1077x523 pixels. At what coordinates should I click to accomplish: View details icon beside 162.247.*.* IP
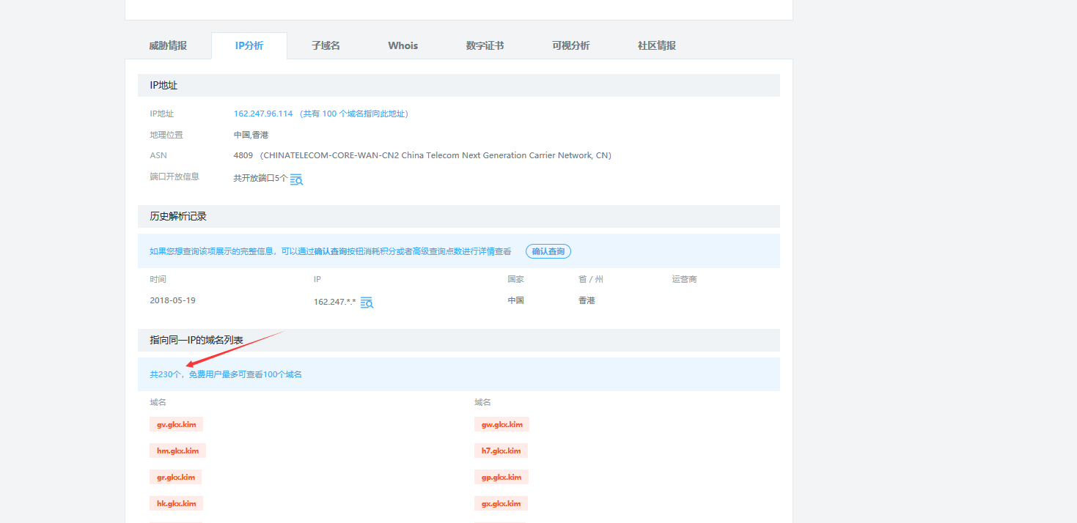coord(367,303)
